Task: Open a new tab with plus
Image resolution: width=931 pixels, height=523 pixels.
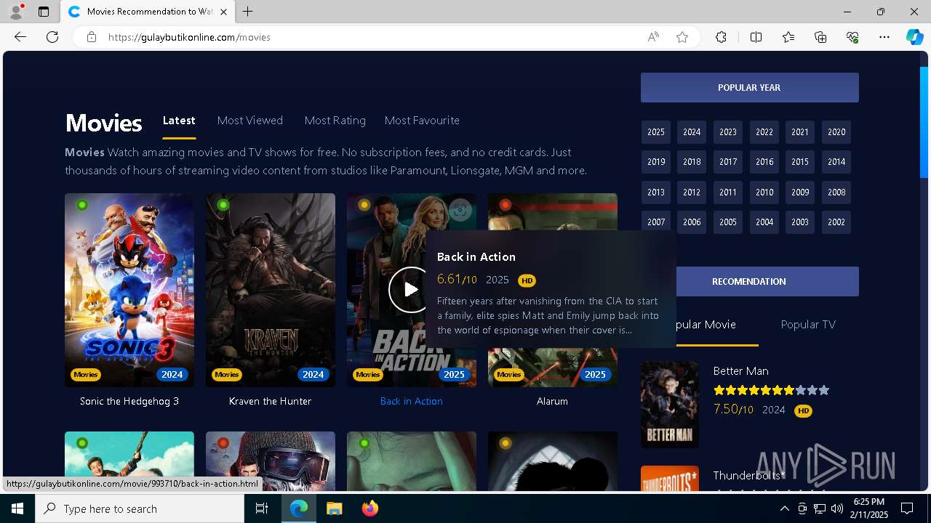Action: (x=248, y=12)
